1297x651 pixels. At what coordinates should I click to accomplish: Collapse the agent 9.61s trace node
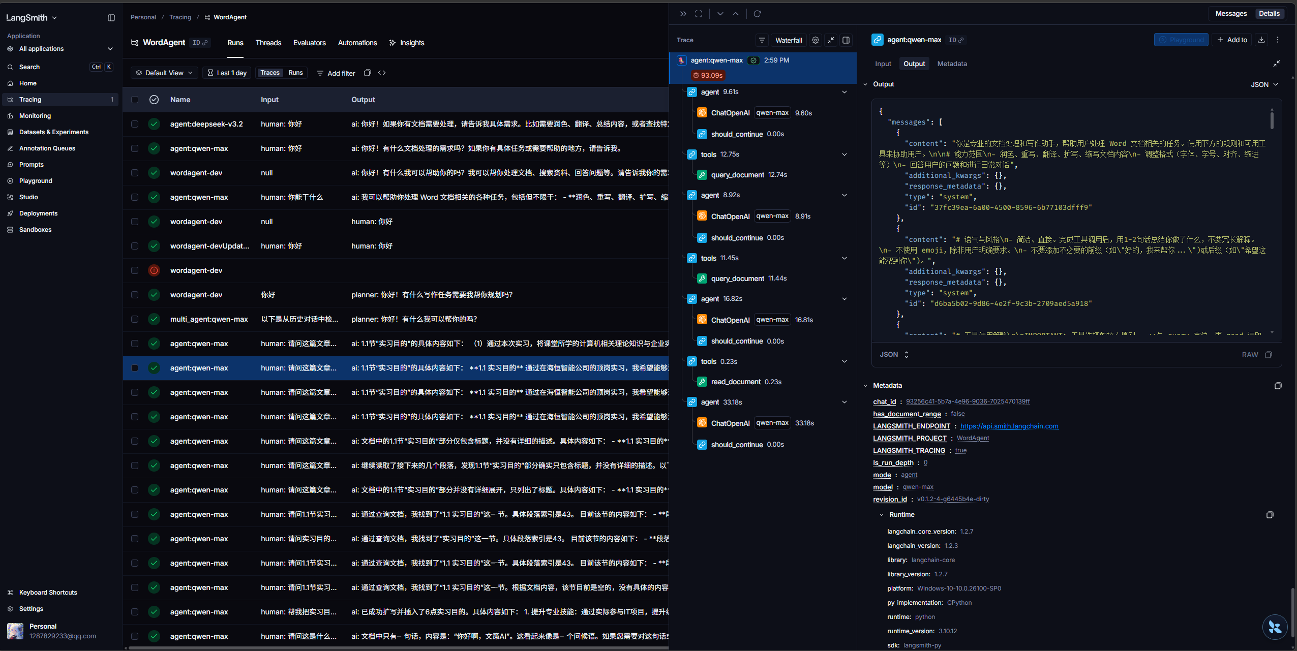(844, 92)
